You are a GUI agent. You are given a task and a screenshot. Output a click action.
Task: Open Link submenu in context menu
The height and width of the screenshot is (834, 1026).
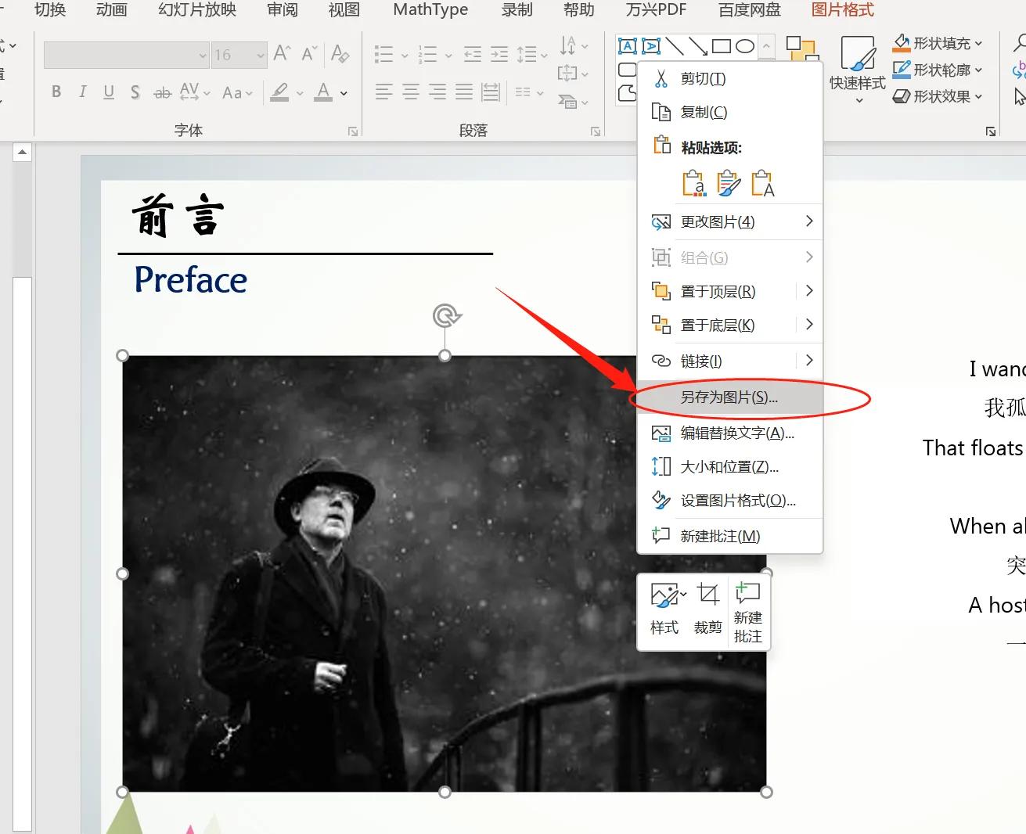pyautogui.click(x=730, y=361)
